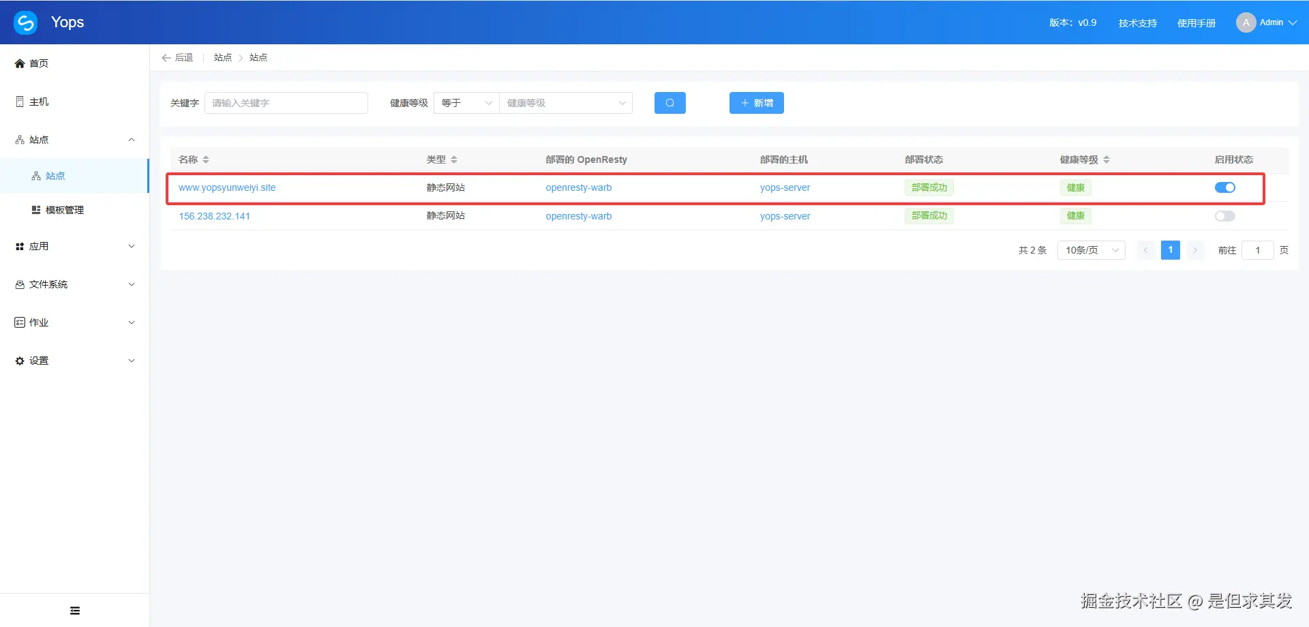Sort table by 健康等级 column arrows

point(1107,159)
